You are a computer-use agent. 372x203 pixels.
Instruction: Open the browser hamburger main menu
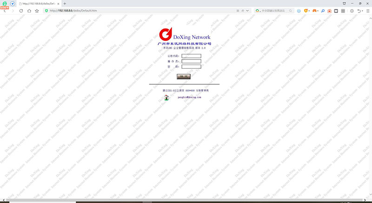click(368, 11)
